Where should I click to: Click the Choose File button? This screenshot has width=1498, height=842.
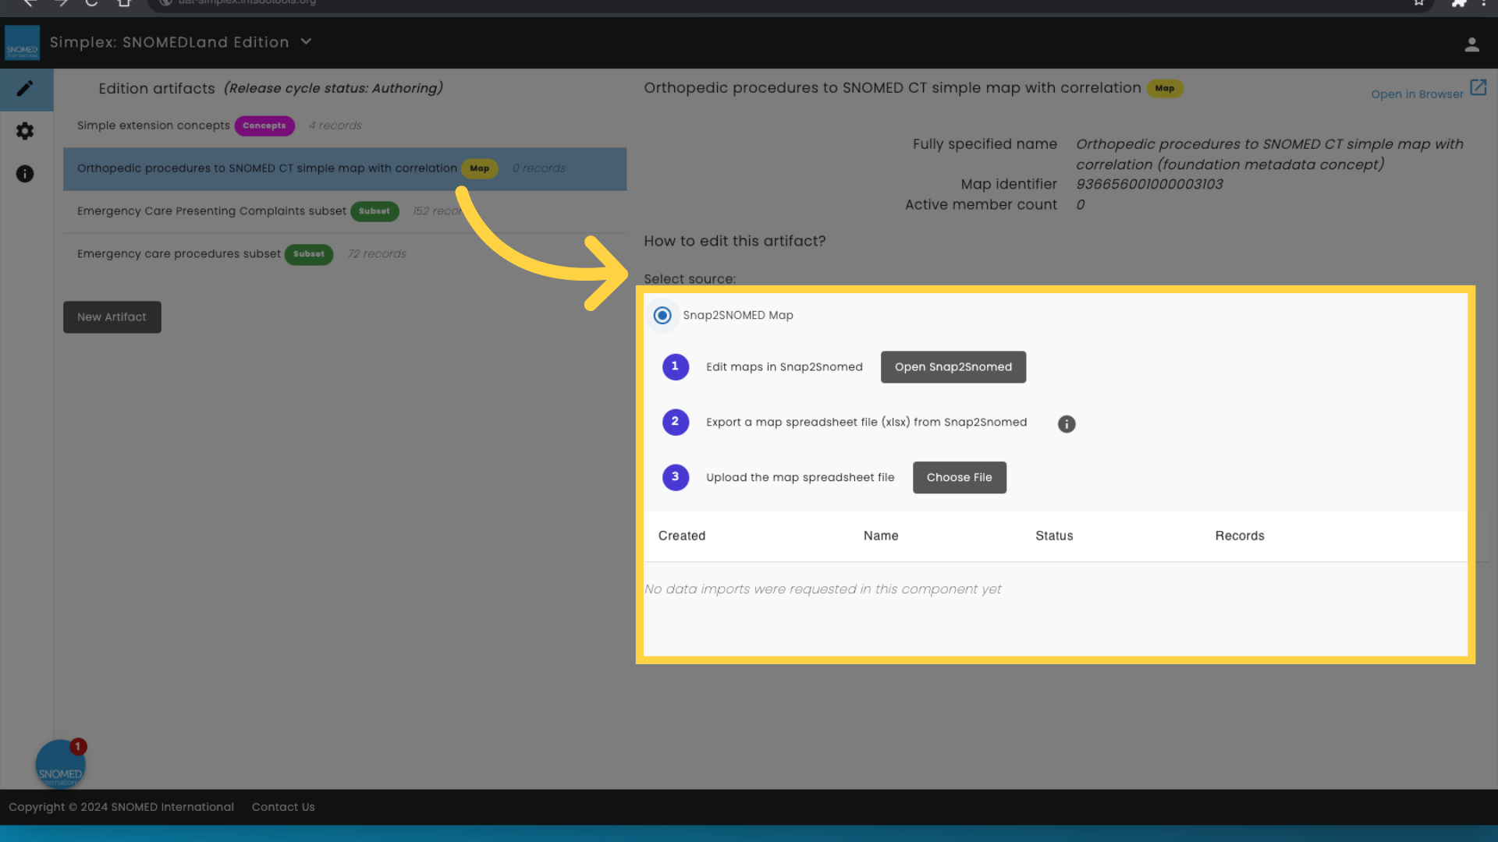coord(960,478)
